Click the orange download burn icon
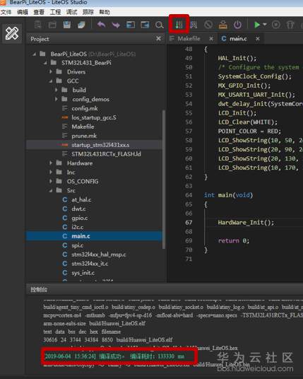Viewport: 303px width, 379px height. (x=223, y=25)
